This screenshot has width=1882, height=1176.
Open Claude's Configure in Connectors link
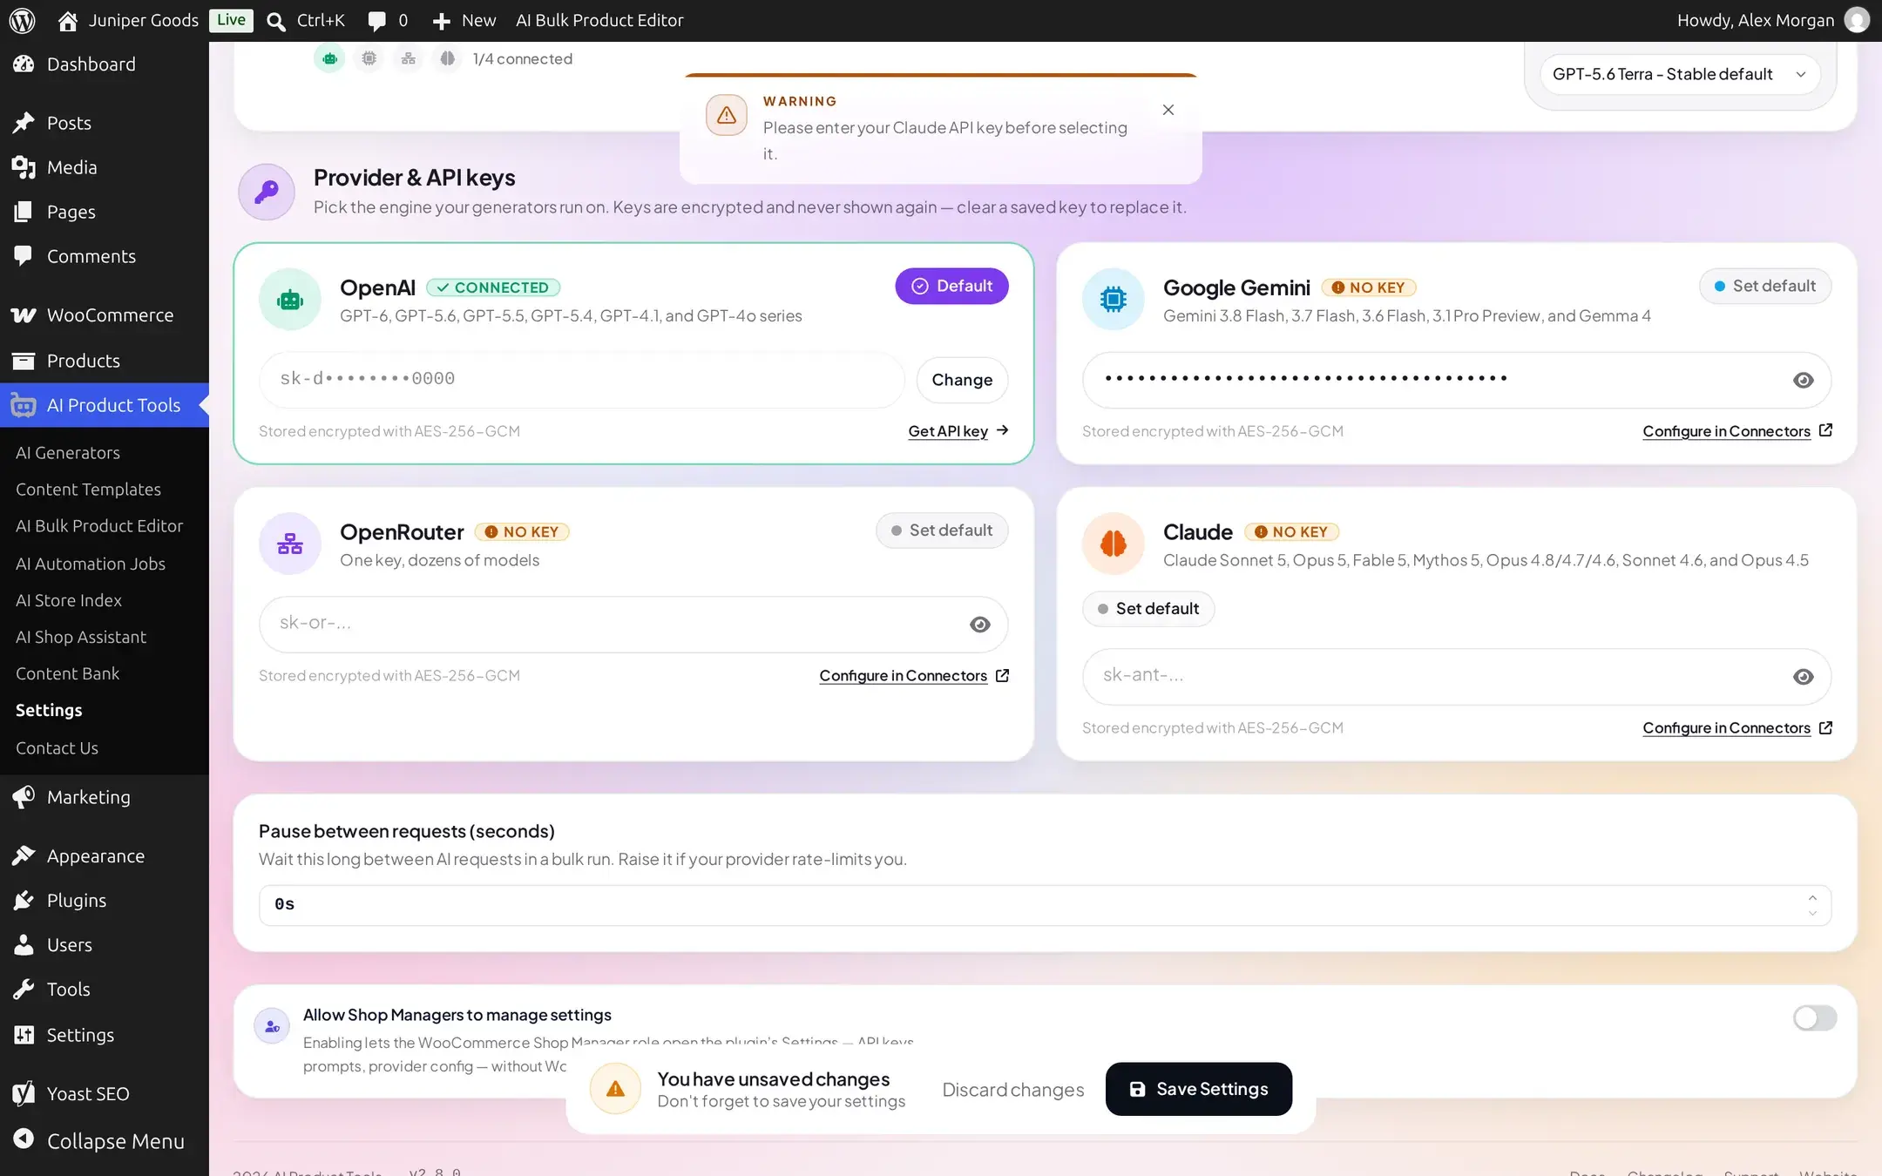[1737, 728]
